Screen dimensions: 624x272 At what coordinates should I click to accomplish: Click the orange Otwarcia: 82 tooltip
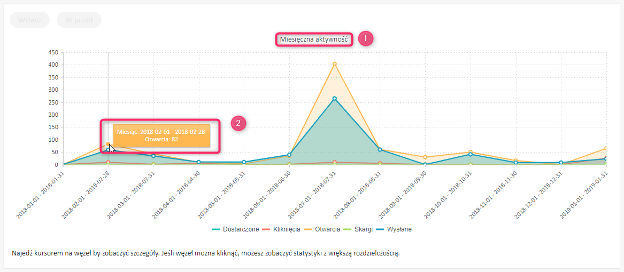pos(160,135)
